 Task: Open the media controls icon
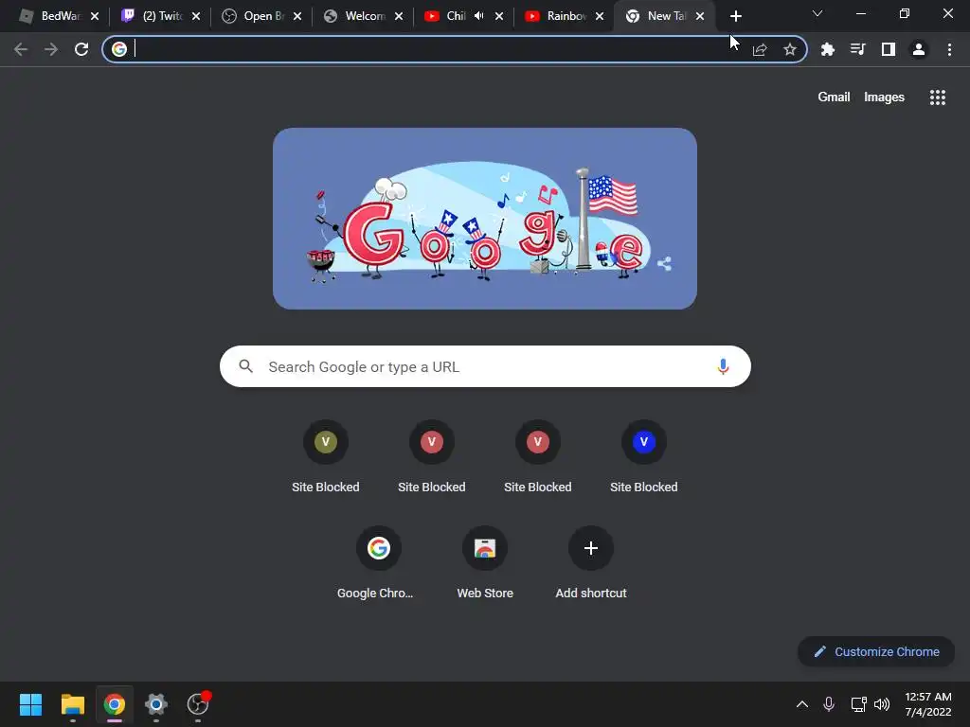pos(857,49)
